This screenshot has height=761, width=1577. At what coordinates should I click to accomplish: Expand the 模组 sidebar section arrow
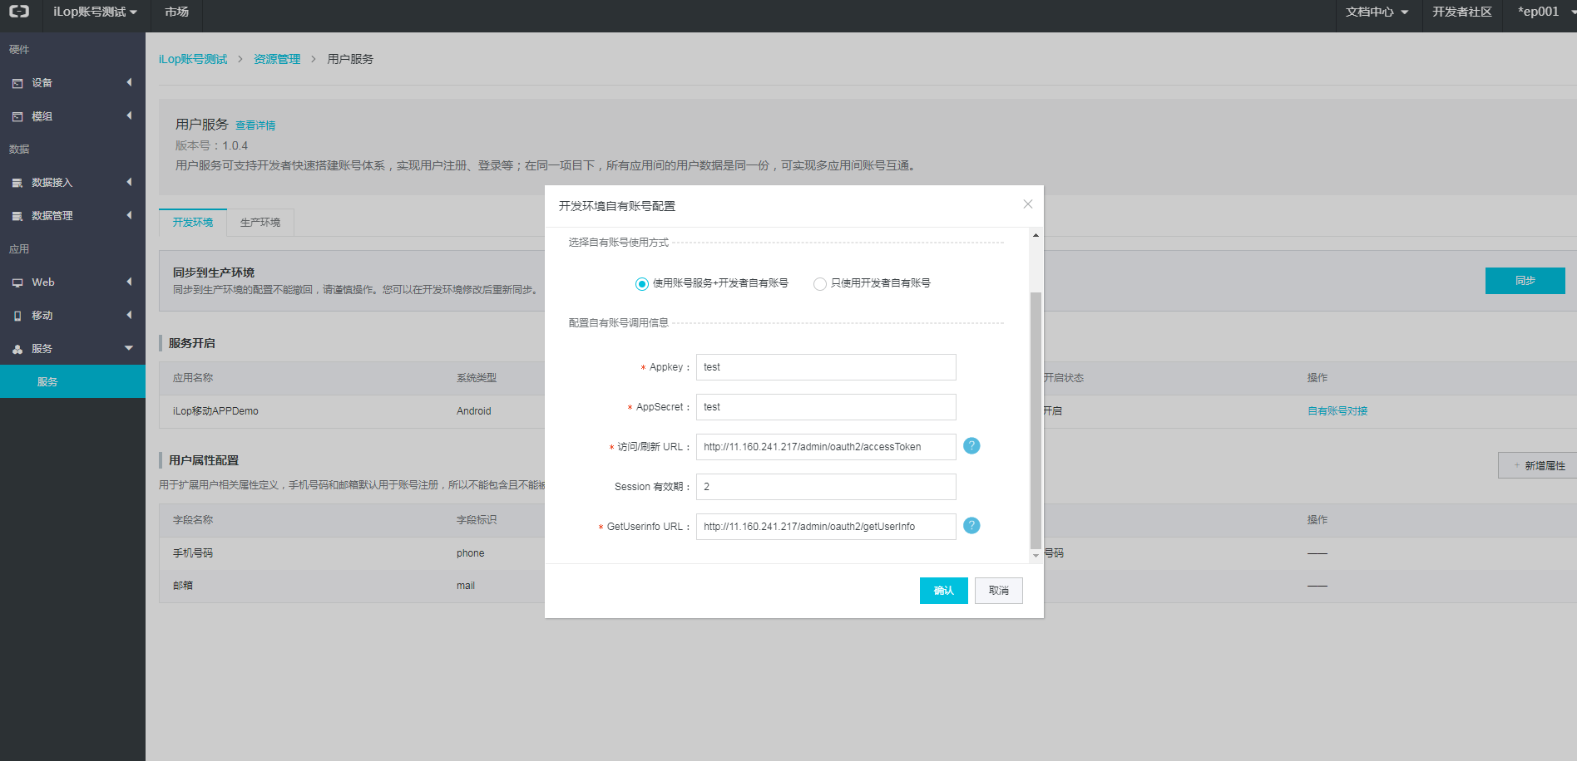pos(129,116)
